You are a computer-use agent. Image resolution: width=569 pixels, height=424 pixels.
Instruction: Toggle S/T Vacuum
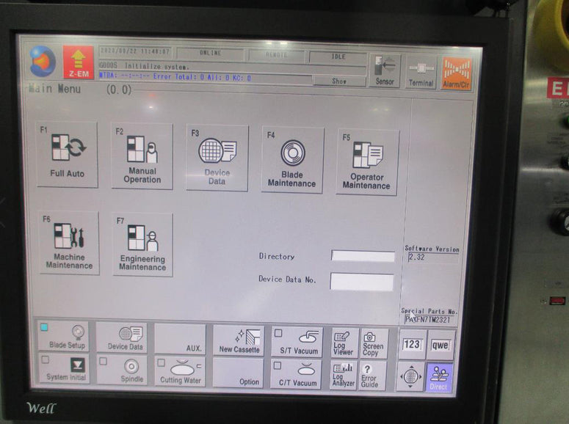[x=297, y=342]
